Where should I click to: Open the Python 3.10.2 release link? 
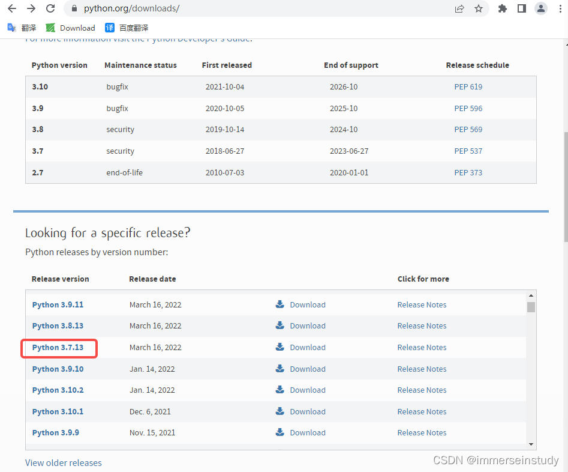58,390
